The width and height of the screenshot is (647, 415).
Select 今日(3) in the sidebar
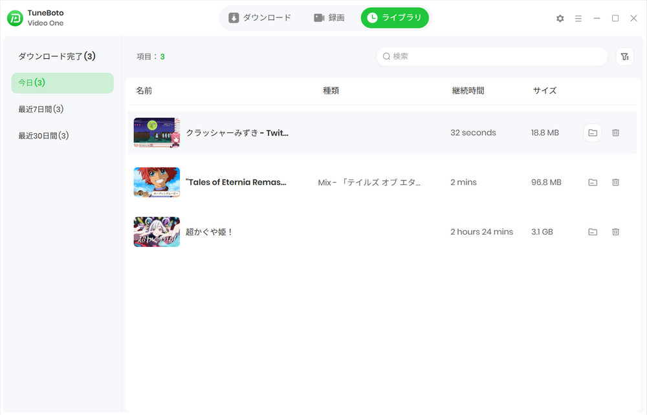click(x=62, y=83)
